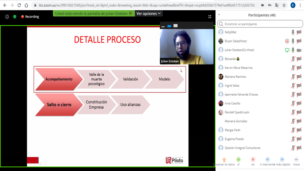304x171 pixels.
Task: Click Validación step on the slide
Action: click(x=130, y=79)
